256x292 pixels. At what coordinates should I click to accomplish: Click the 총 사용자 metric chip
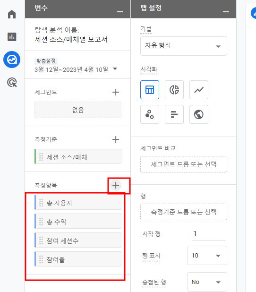[78, 202]
